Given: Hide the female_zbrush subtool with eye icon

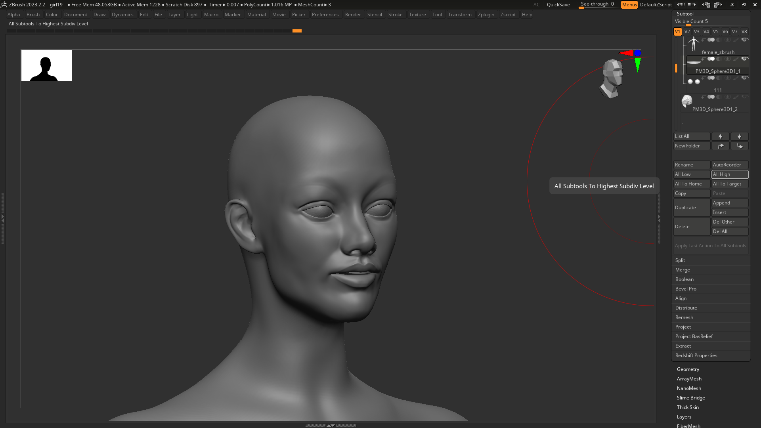Looking at the screenshot, I should (x=744, y=40).
